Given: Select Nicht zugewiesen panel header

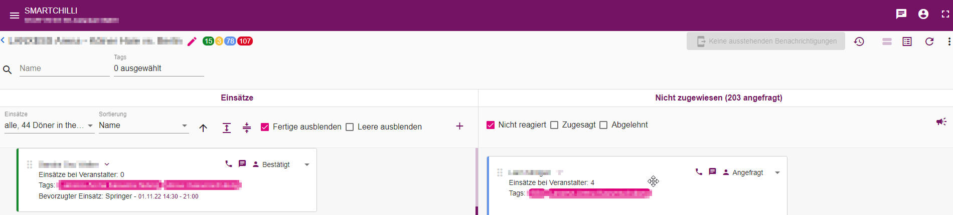Looking at the screenshot, I should pyautogui.click(x=719, y=98).
